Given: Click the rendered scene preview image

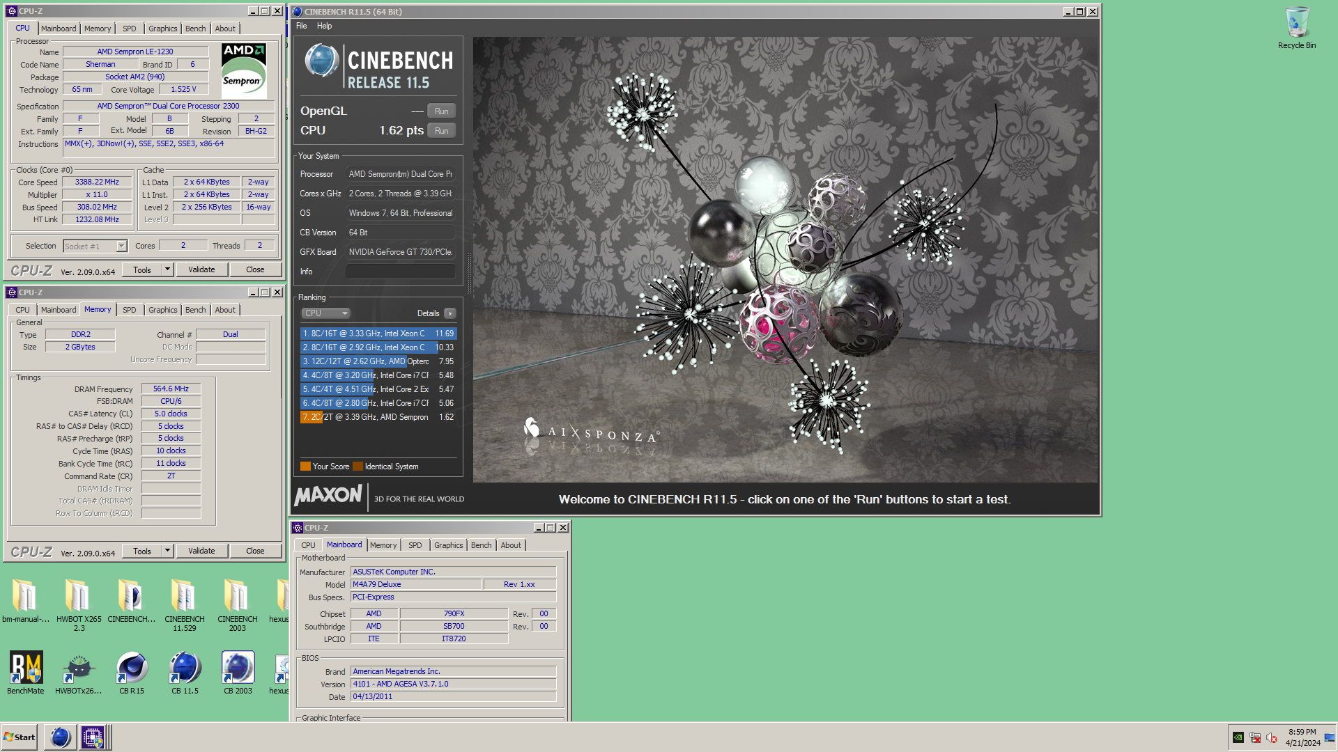Looking at the screenshot, I should pos(785,259).
